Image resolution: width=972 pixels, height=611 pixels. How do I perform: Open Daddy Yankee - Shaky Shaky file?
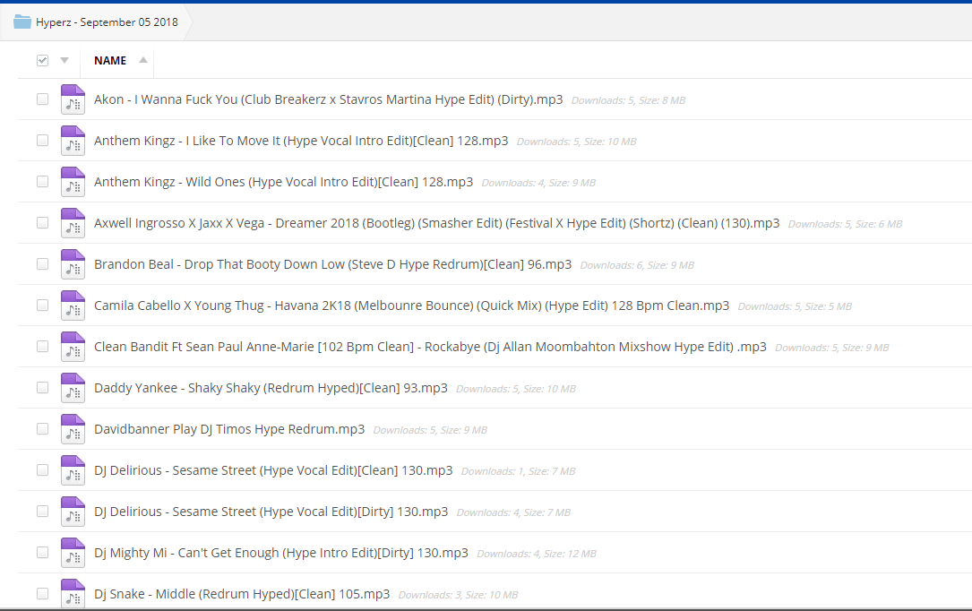(x=271, y=388)
